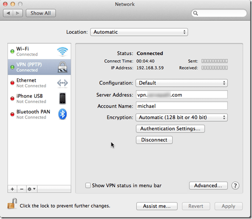Open the Location dropdown
Image resolution: width=252 pixels, height=219 pixels.
click(139, 32)
